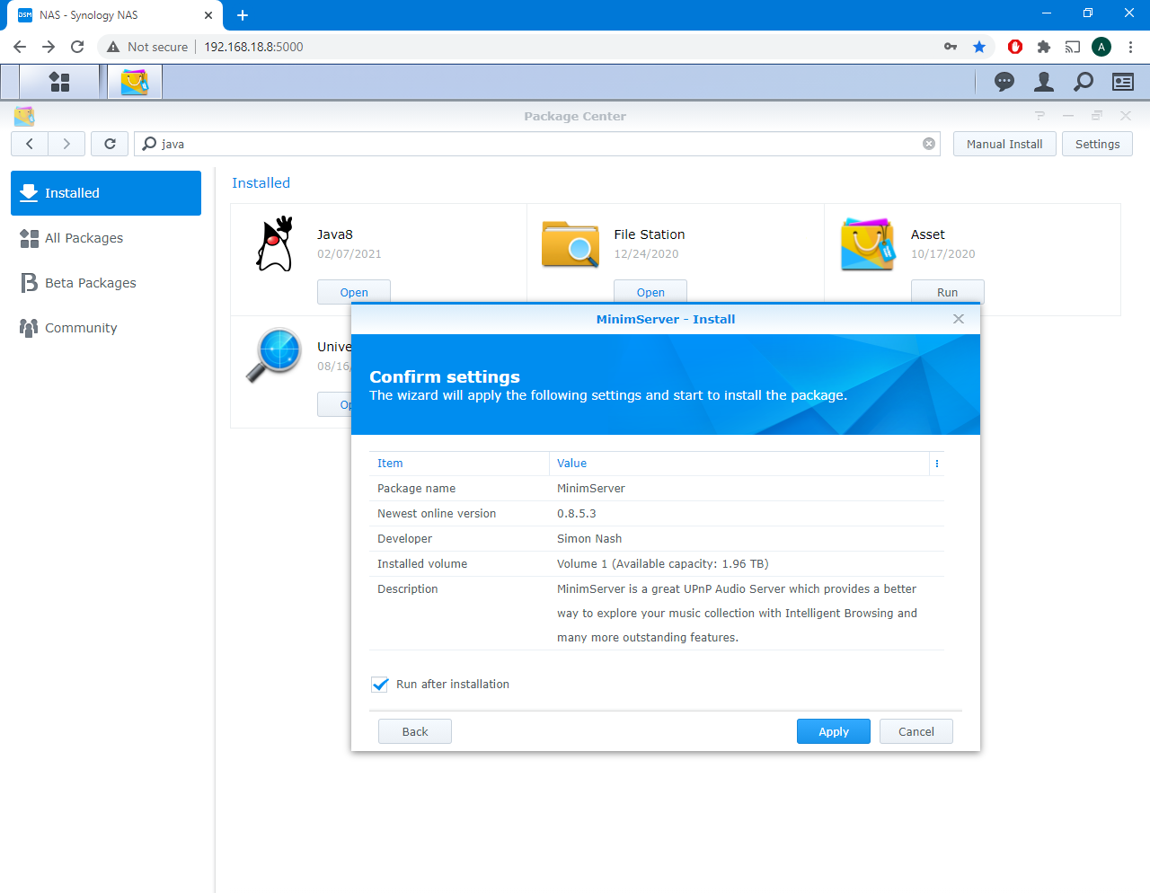This screenshot has width=1150, height=893.
Task: Open Package Center Settings
Action: tap(1097, 144)
